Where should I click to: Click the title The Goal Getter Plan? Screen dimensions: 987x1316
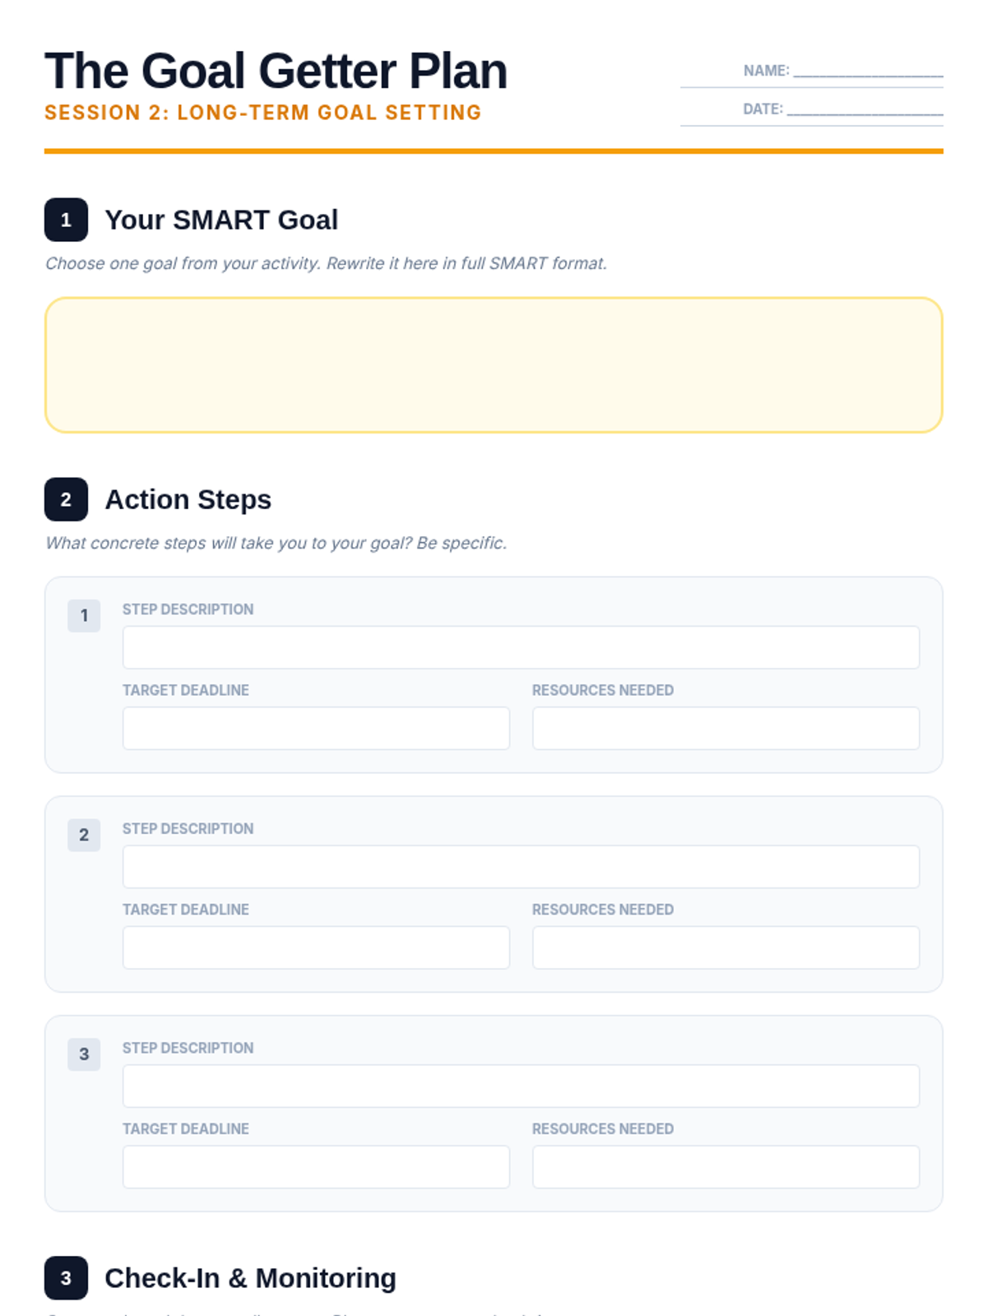click(x=276, y=71)
